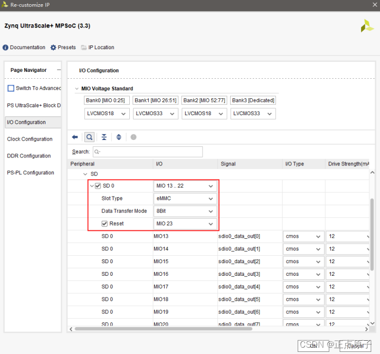Open cmos I/O type dropdown for MIO14

click(303, 249)
